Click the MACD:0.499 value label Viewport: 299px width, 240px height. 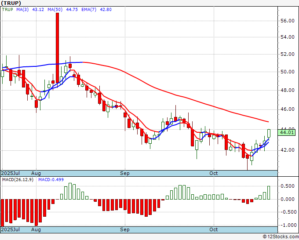click(x=51, y=180)
